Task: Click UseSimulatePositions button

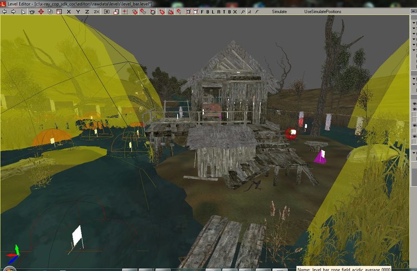Action: pyautogui.click(x=323, y=11)
